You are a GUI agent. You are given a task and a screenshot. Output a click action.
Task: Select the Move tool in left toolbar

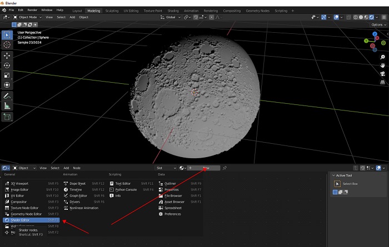[x=7, y=56]
